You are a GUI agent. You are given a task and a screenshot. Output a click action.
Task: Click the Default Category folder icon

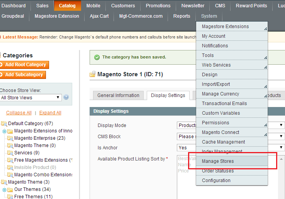pyautogui.click(x=4, y=124)
